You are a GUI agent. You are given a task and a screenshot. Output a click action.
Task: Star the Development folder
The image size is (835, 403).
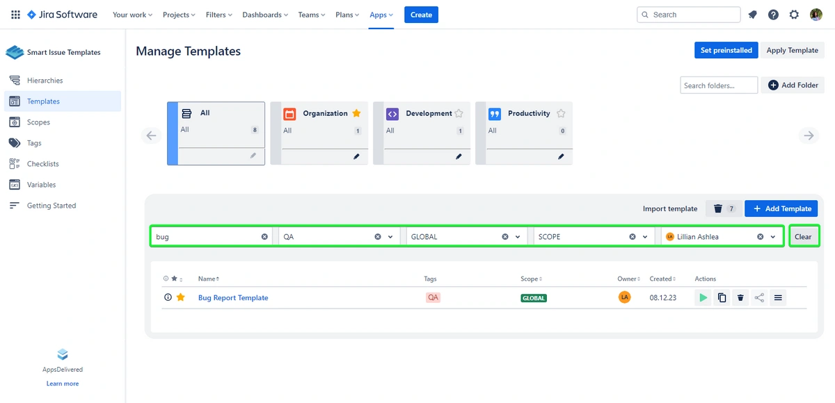coord(459,113)
